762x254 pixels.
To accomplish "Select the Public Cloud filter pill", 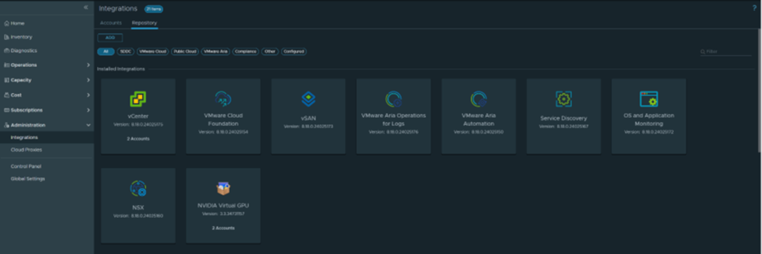I will tap(185, 52).
